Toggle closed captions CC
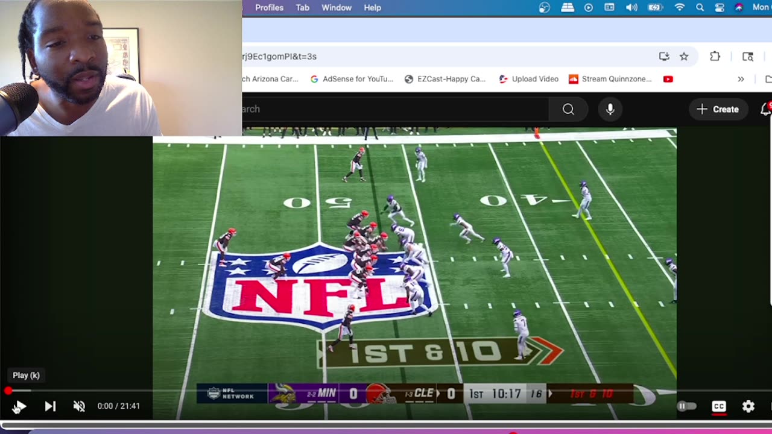Image resolution: width=772 pixels, height=434 pixels. pyautogui.click(x=718, y=406)
